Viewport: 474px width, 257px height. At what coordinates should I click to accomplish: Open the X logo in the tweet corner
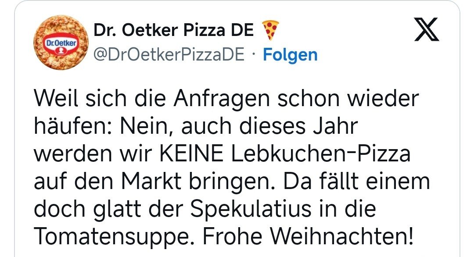[x=427, y=32]
